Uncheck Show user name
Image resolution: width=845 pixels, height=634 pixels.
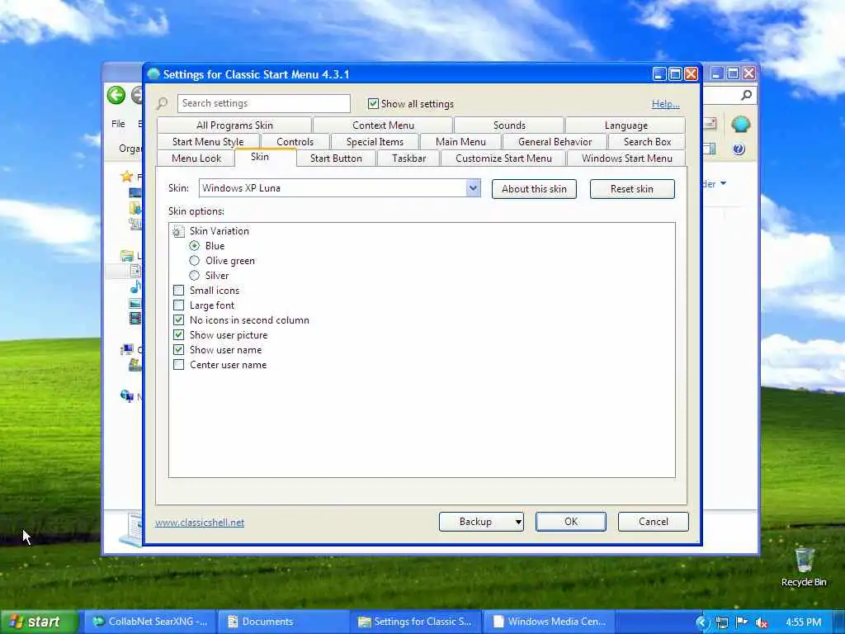coord(178,350)
